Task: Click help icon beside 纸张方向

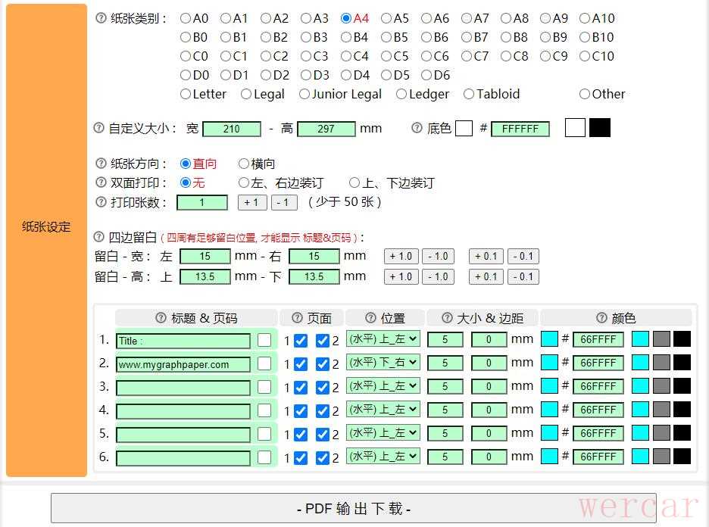Action: 102,164
